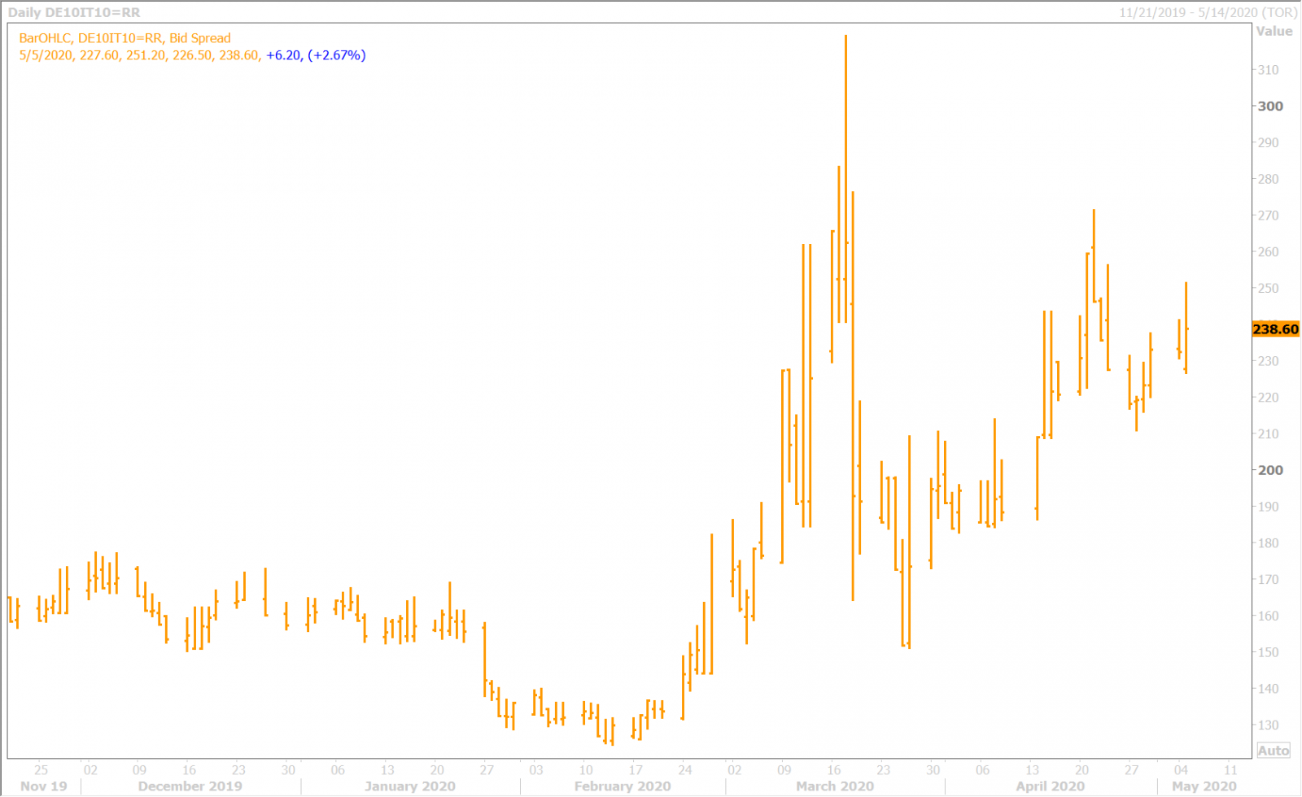Click the 130 value axis label
The image size is (1302, 797).
pos(1268,725)
